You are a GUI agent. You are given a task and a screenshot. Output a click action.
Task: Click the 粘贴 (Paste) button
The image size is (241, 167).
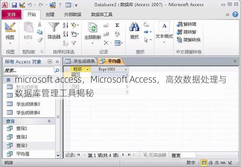[28, 33]
